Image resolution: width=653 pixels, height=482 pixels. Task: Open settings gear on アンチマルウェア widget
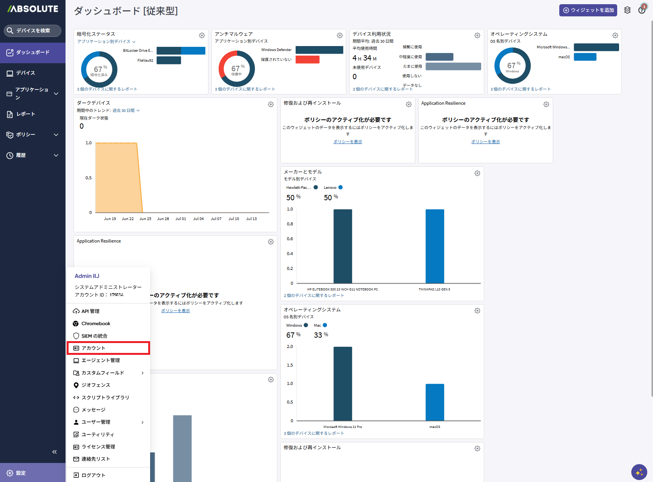point(340,35)
